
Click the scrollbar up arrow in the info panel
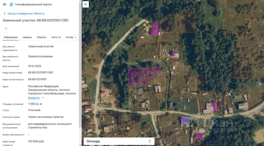click(x=80, y=1)
